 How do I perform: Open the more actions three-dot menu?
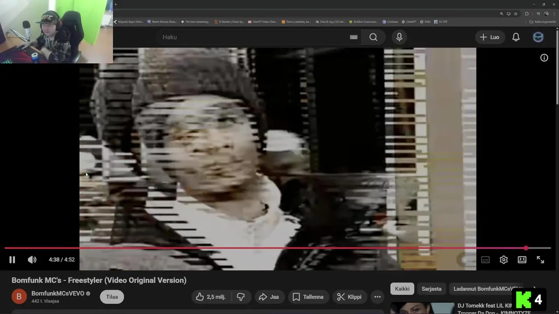pyautogui.click(x=377, y=297)
